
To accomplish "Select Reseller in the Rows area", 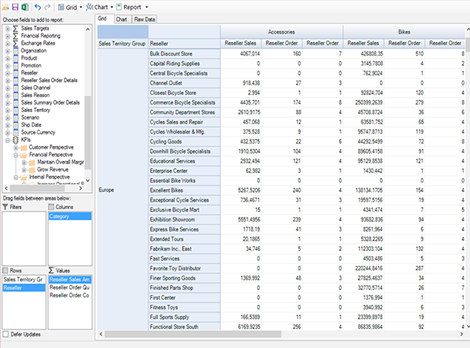I will pyautogui.click(x=24, y=288).
